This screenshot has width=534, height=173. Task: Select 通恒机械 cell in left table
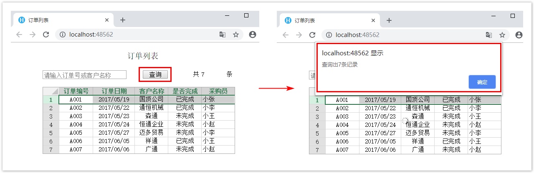point(152,108)
